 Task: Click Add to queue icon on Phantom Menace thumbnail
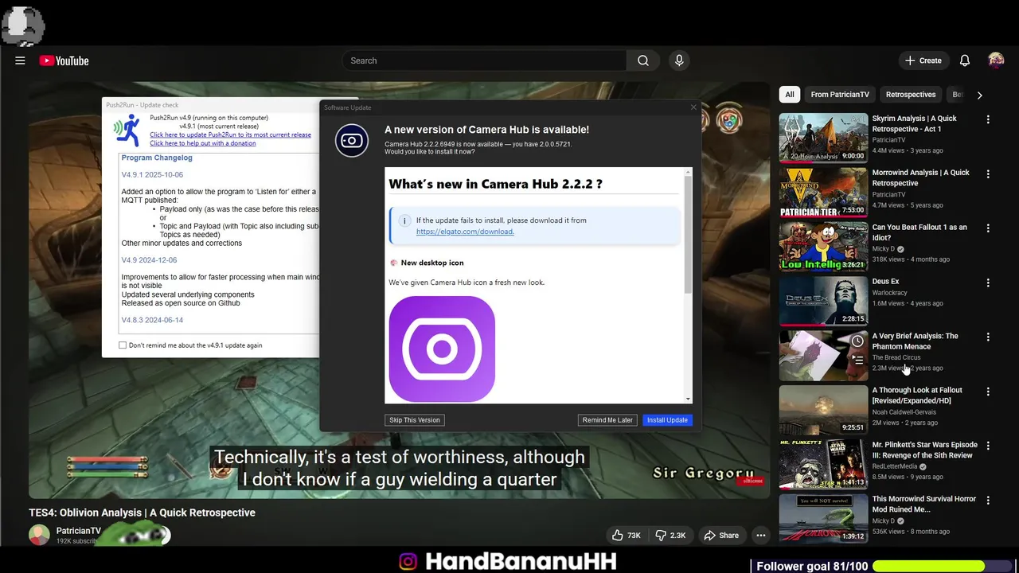click(x=857, y=360)
